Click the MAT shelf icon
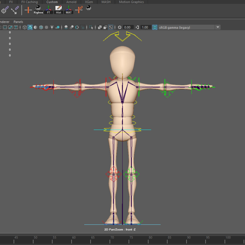This screenshot has height=245, width=245. click(69, 9)
